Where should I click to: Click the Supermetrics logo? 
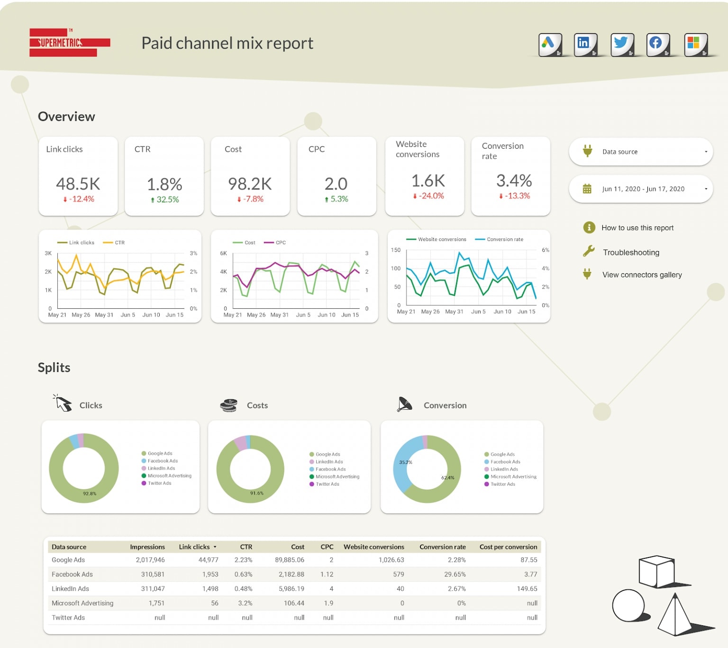[x=69, y=43]
